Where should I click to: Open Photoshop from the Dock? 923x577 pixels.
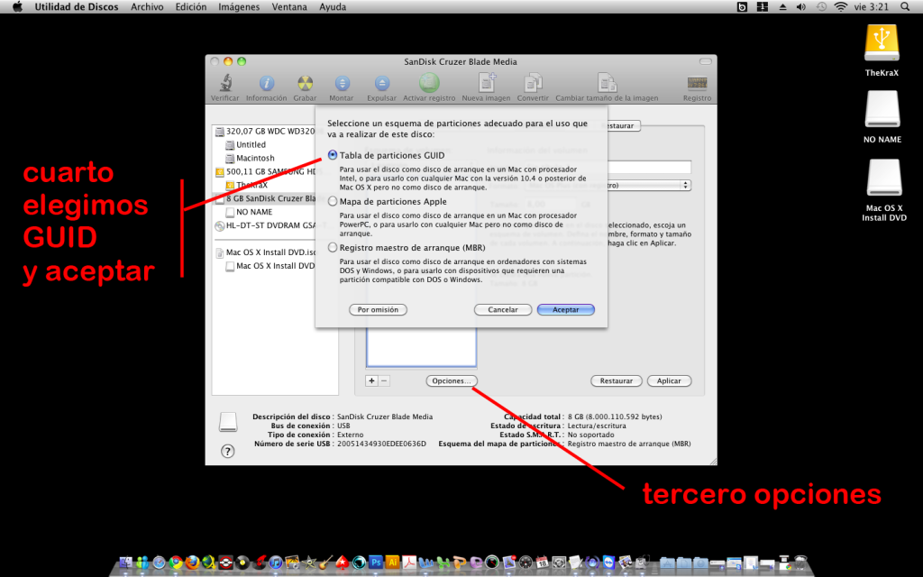pyautogui.click(x=376, y=563)
